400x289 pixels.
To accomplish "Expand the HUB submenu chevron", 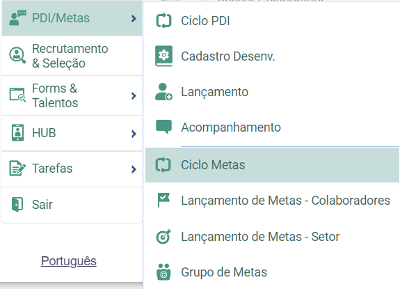I will click(x=134, y=134).
